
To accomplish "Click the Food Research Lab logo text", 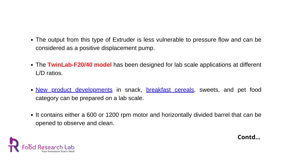I will (48, 147).
